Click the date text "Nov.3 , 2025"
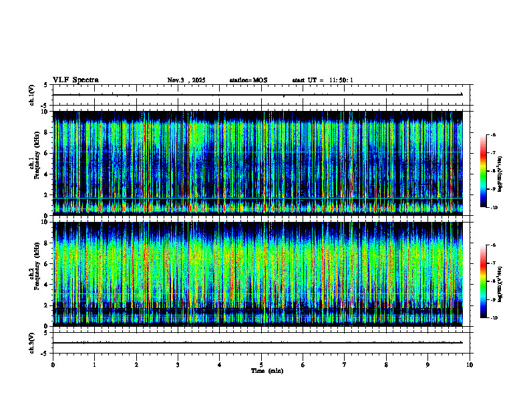The image size is (529, 409). click(186, 80)
